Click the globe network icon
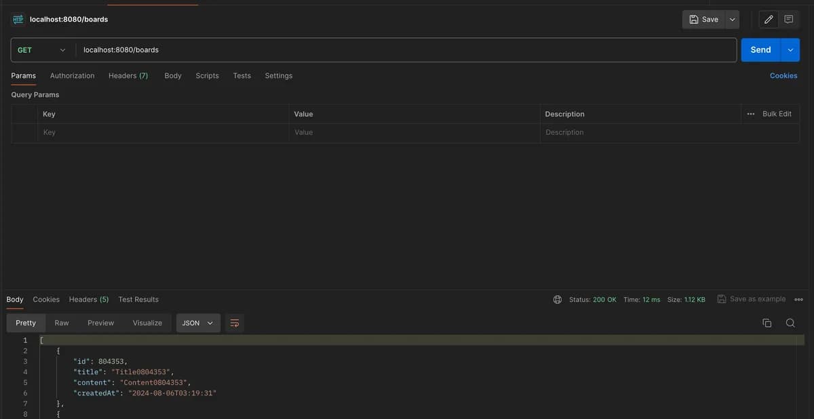 [x=558, y=299]
